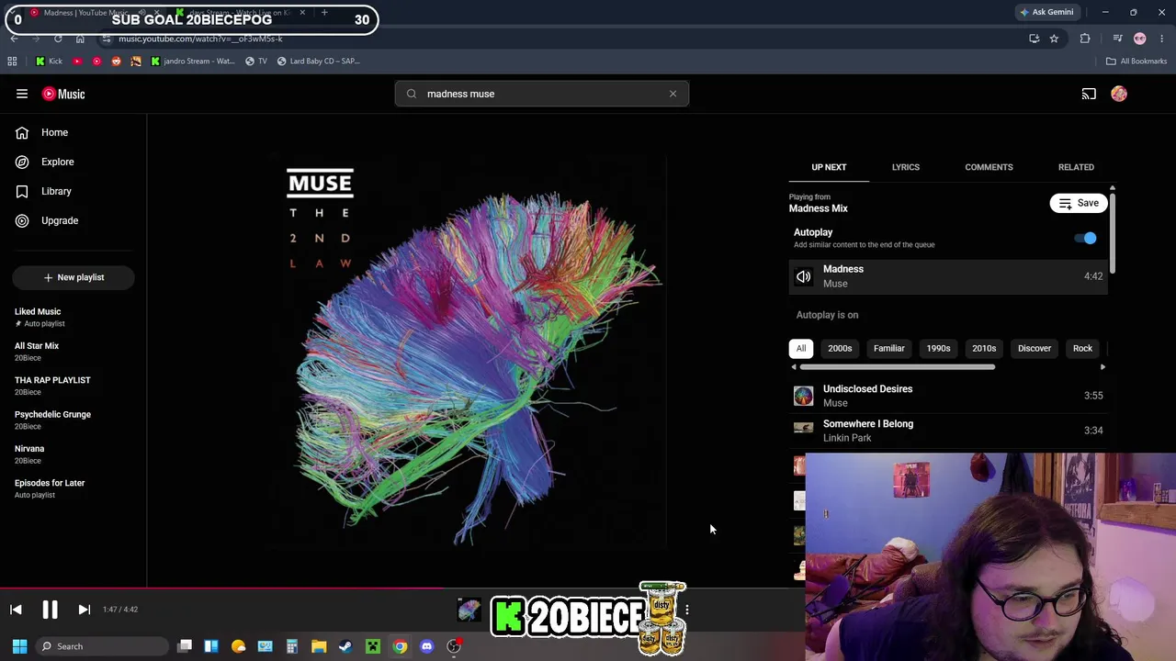Switch to the RELATED tab

point(1076,167)
